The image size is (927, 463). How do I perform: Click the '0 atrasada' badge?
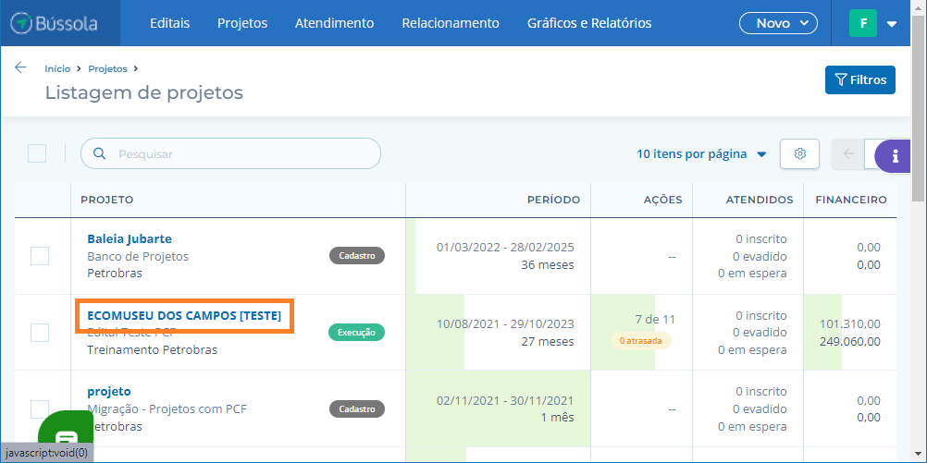click(641, 341)
